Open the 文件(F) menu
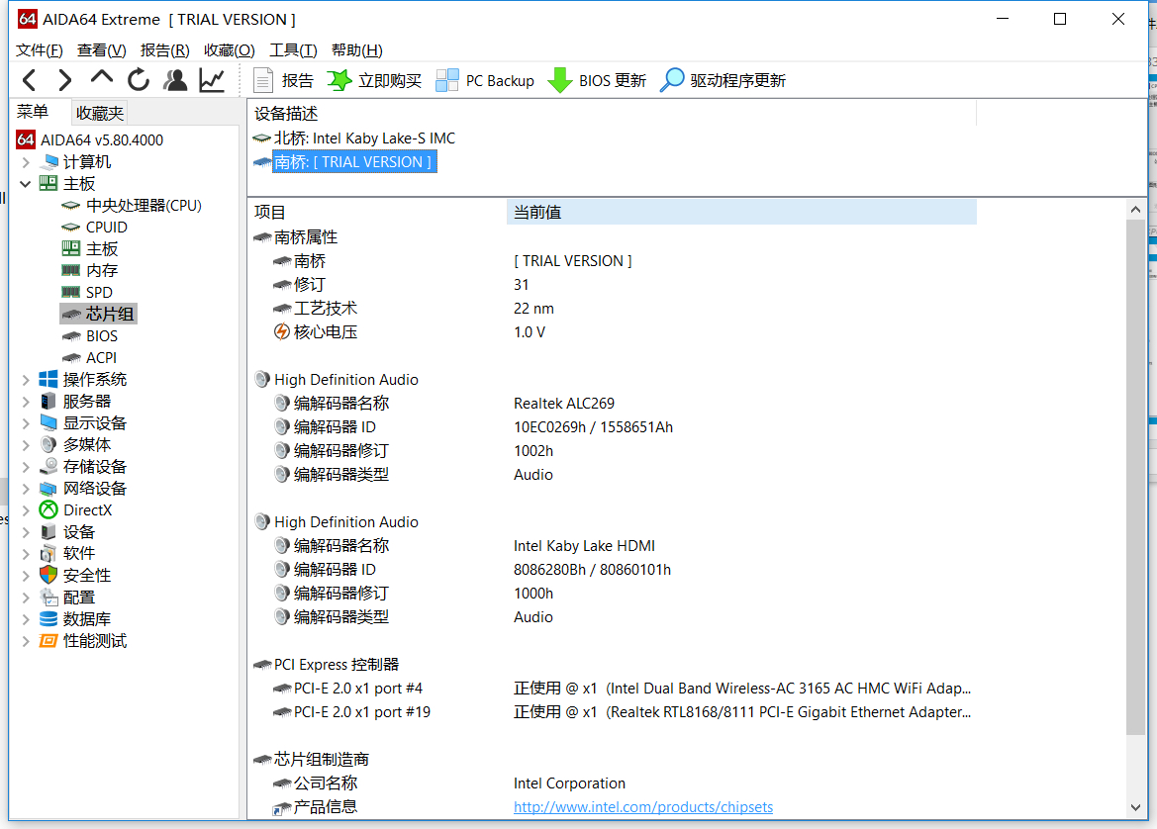This screenshot has height=829, width=1157. coord(40,50)
